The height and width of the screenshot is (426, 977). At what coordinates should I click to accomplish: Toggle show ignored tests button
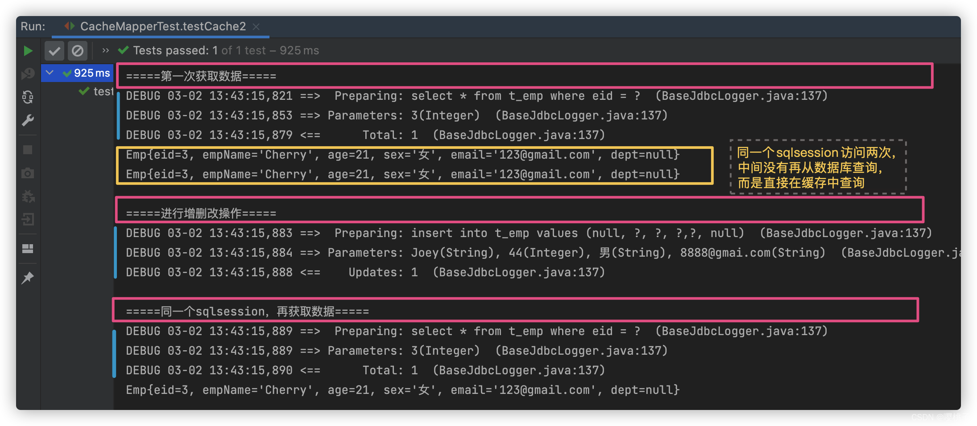pos(78,51)
